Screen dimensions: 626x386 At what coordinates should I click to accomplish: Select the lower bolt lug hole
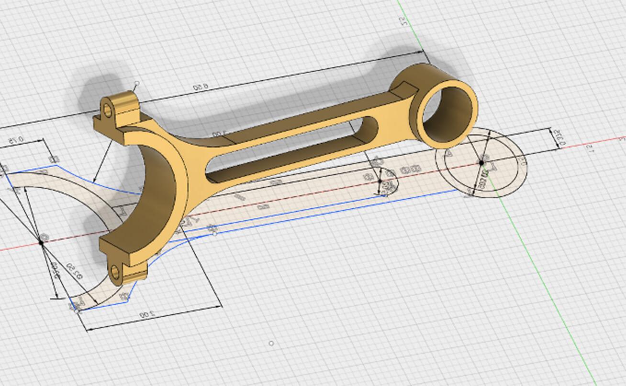(x=114, y=273)
